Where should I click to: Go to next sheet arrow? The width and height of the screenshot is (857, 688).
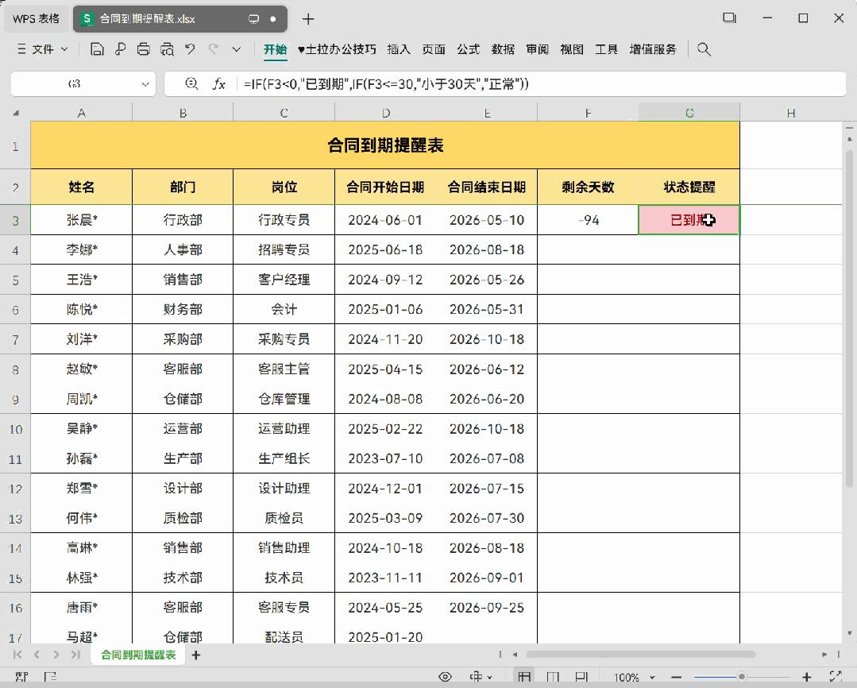[56, 655]
